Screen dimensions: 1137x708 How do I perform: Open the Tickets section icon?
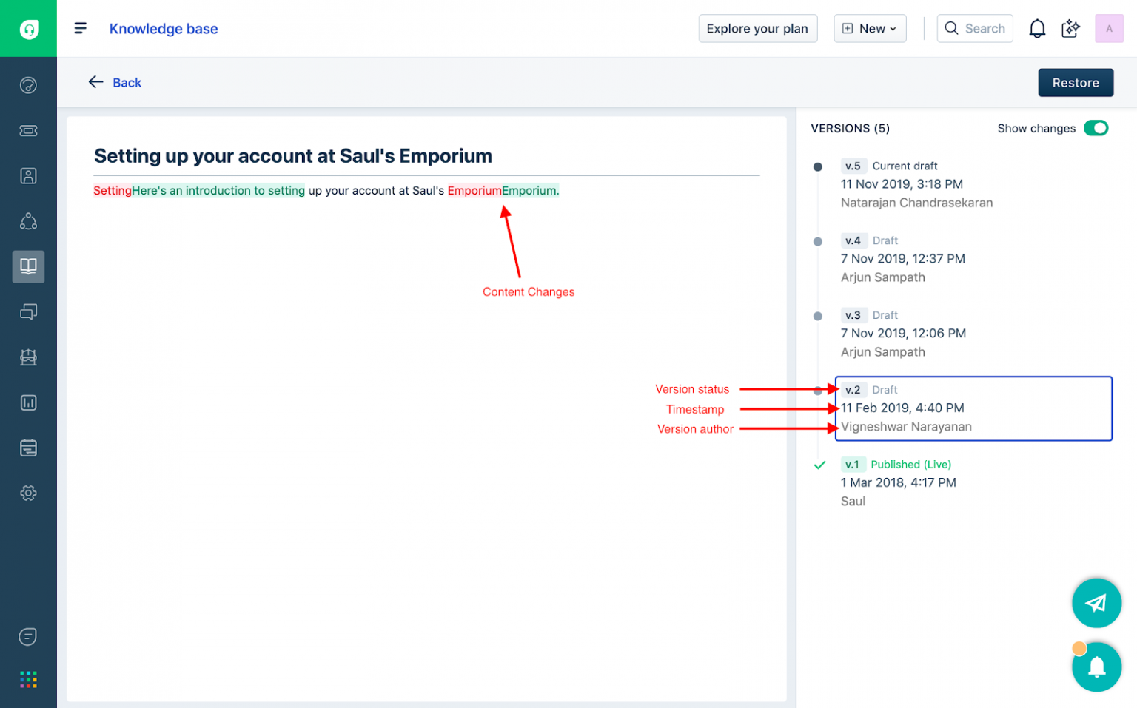coord(28,130)
